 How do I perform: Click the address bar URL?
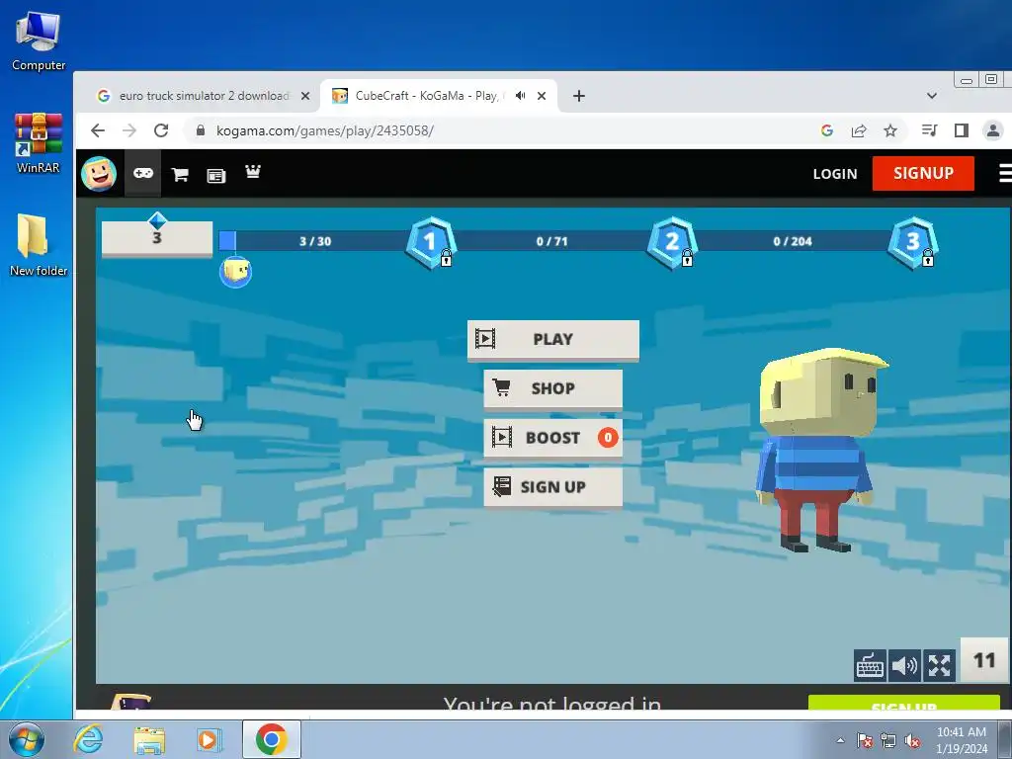pos(324,130)
